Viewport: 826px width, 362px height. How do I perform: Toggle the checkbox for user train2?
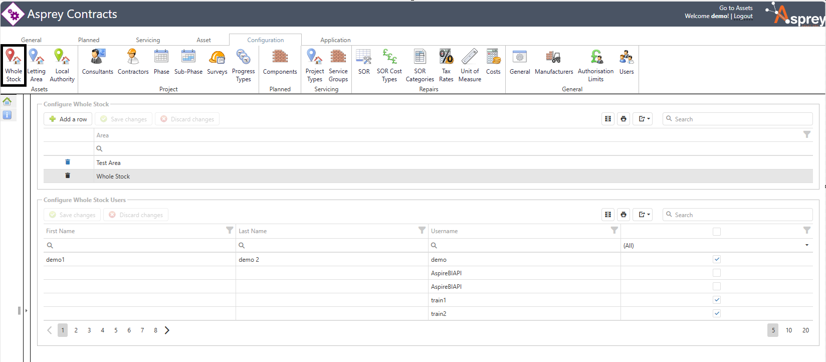(x=717, y=313)
